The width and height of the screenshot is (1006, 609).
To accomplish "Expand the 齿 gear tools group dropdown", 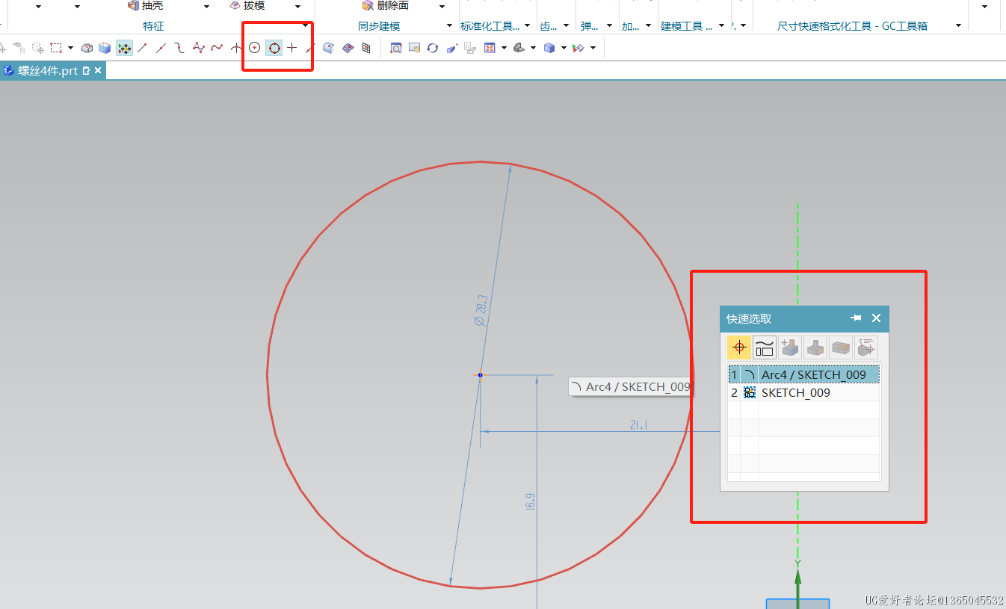I will point(566,26).
